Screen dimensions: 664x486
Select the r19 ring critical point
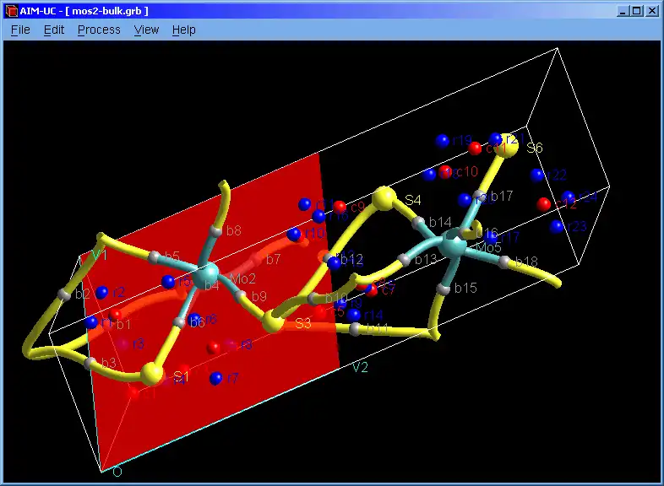point(442,140)
